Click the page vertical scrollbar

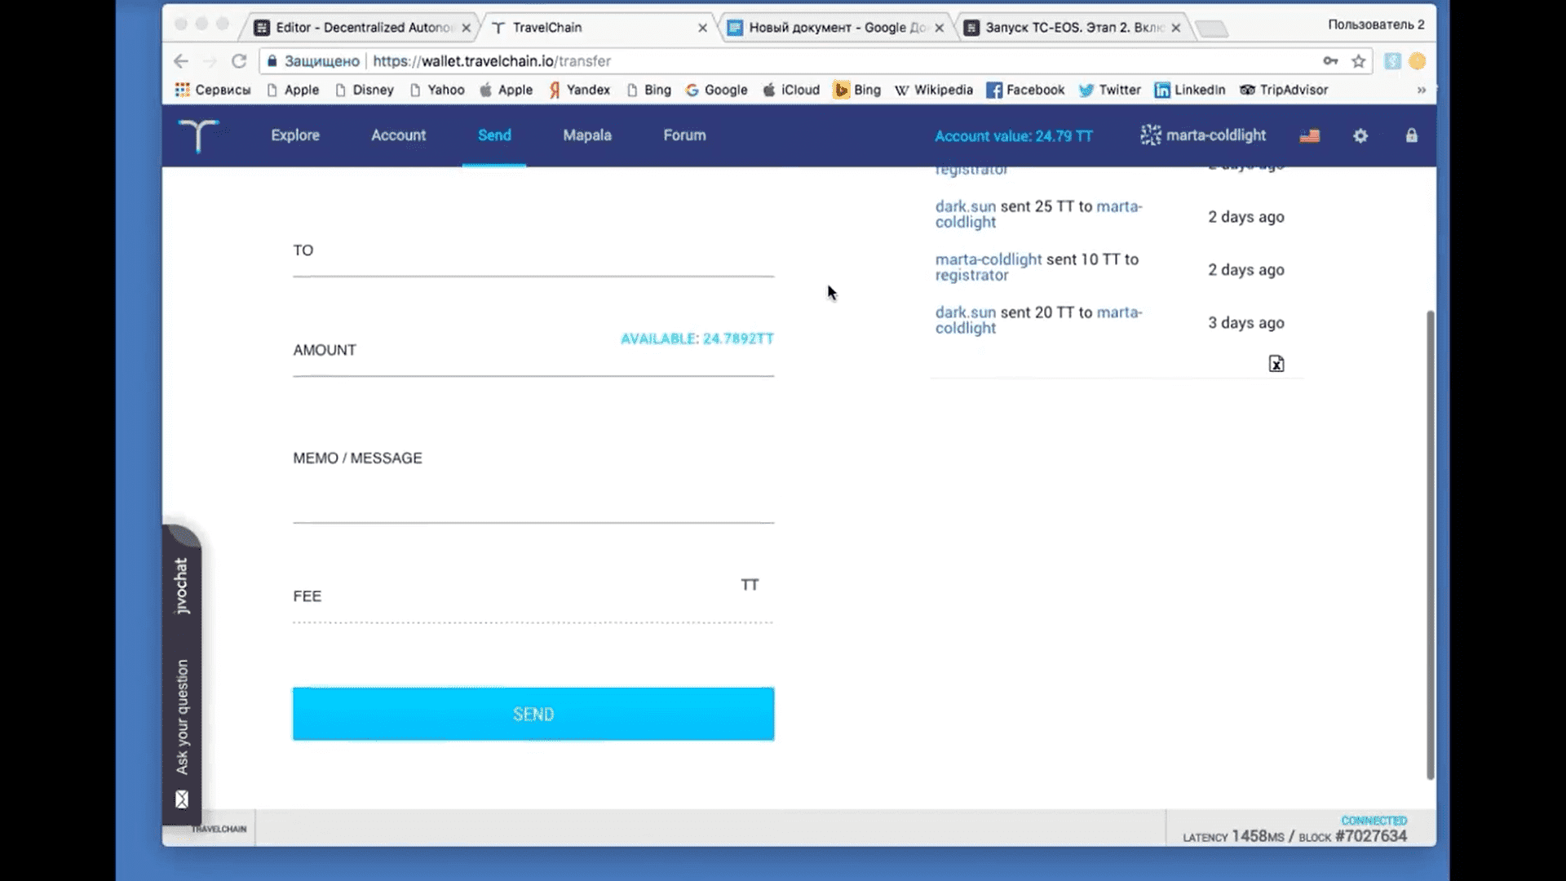[1430, 544]
